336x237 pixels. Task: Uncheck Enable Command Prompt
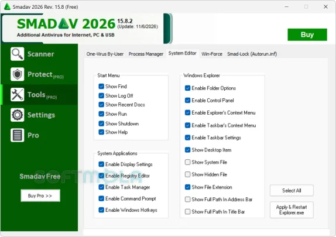(x=101, y=198)
